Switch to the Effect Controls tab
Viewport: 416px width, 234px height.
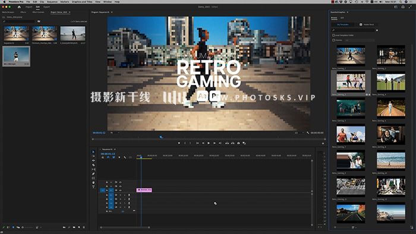point(38,12)
